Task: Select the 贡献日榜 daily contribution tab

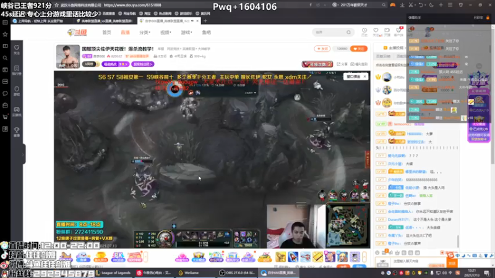Action: pyautogui.click(x=383, y=56)
